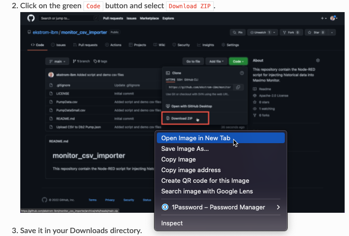
Task: Click the copy clone URL icon
Action: [238, 87]
